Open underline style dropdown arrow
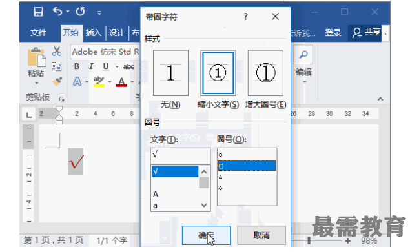Screen dimensions: 410x252 click(x=117, y=67)
